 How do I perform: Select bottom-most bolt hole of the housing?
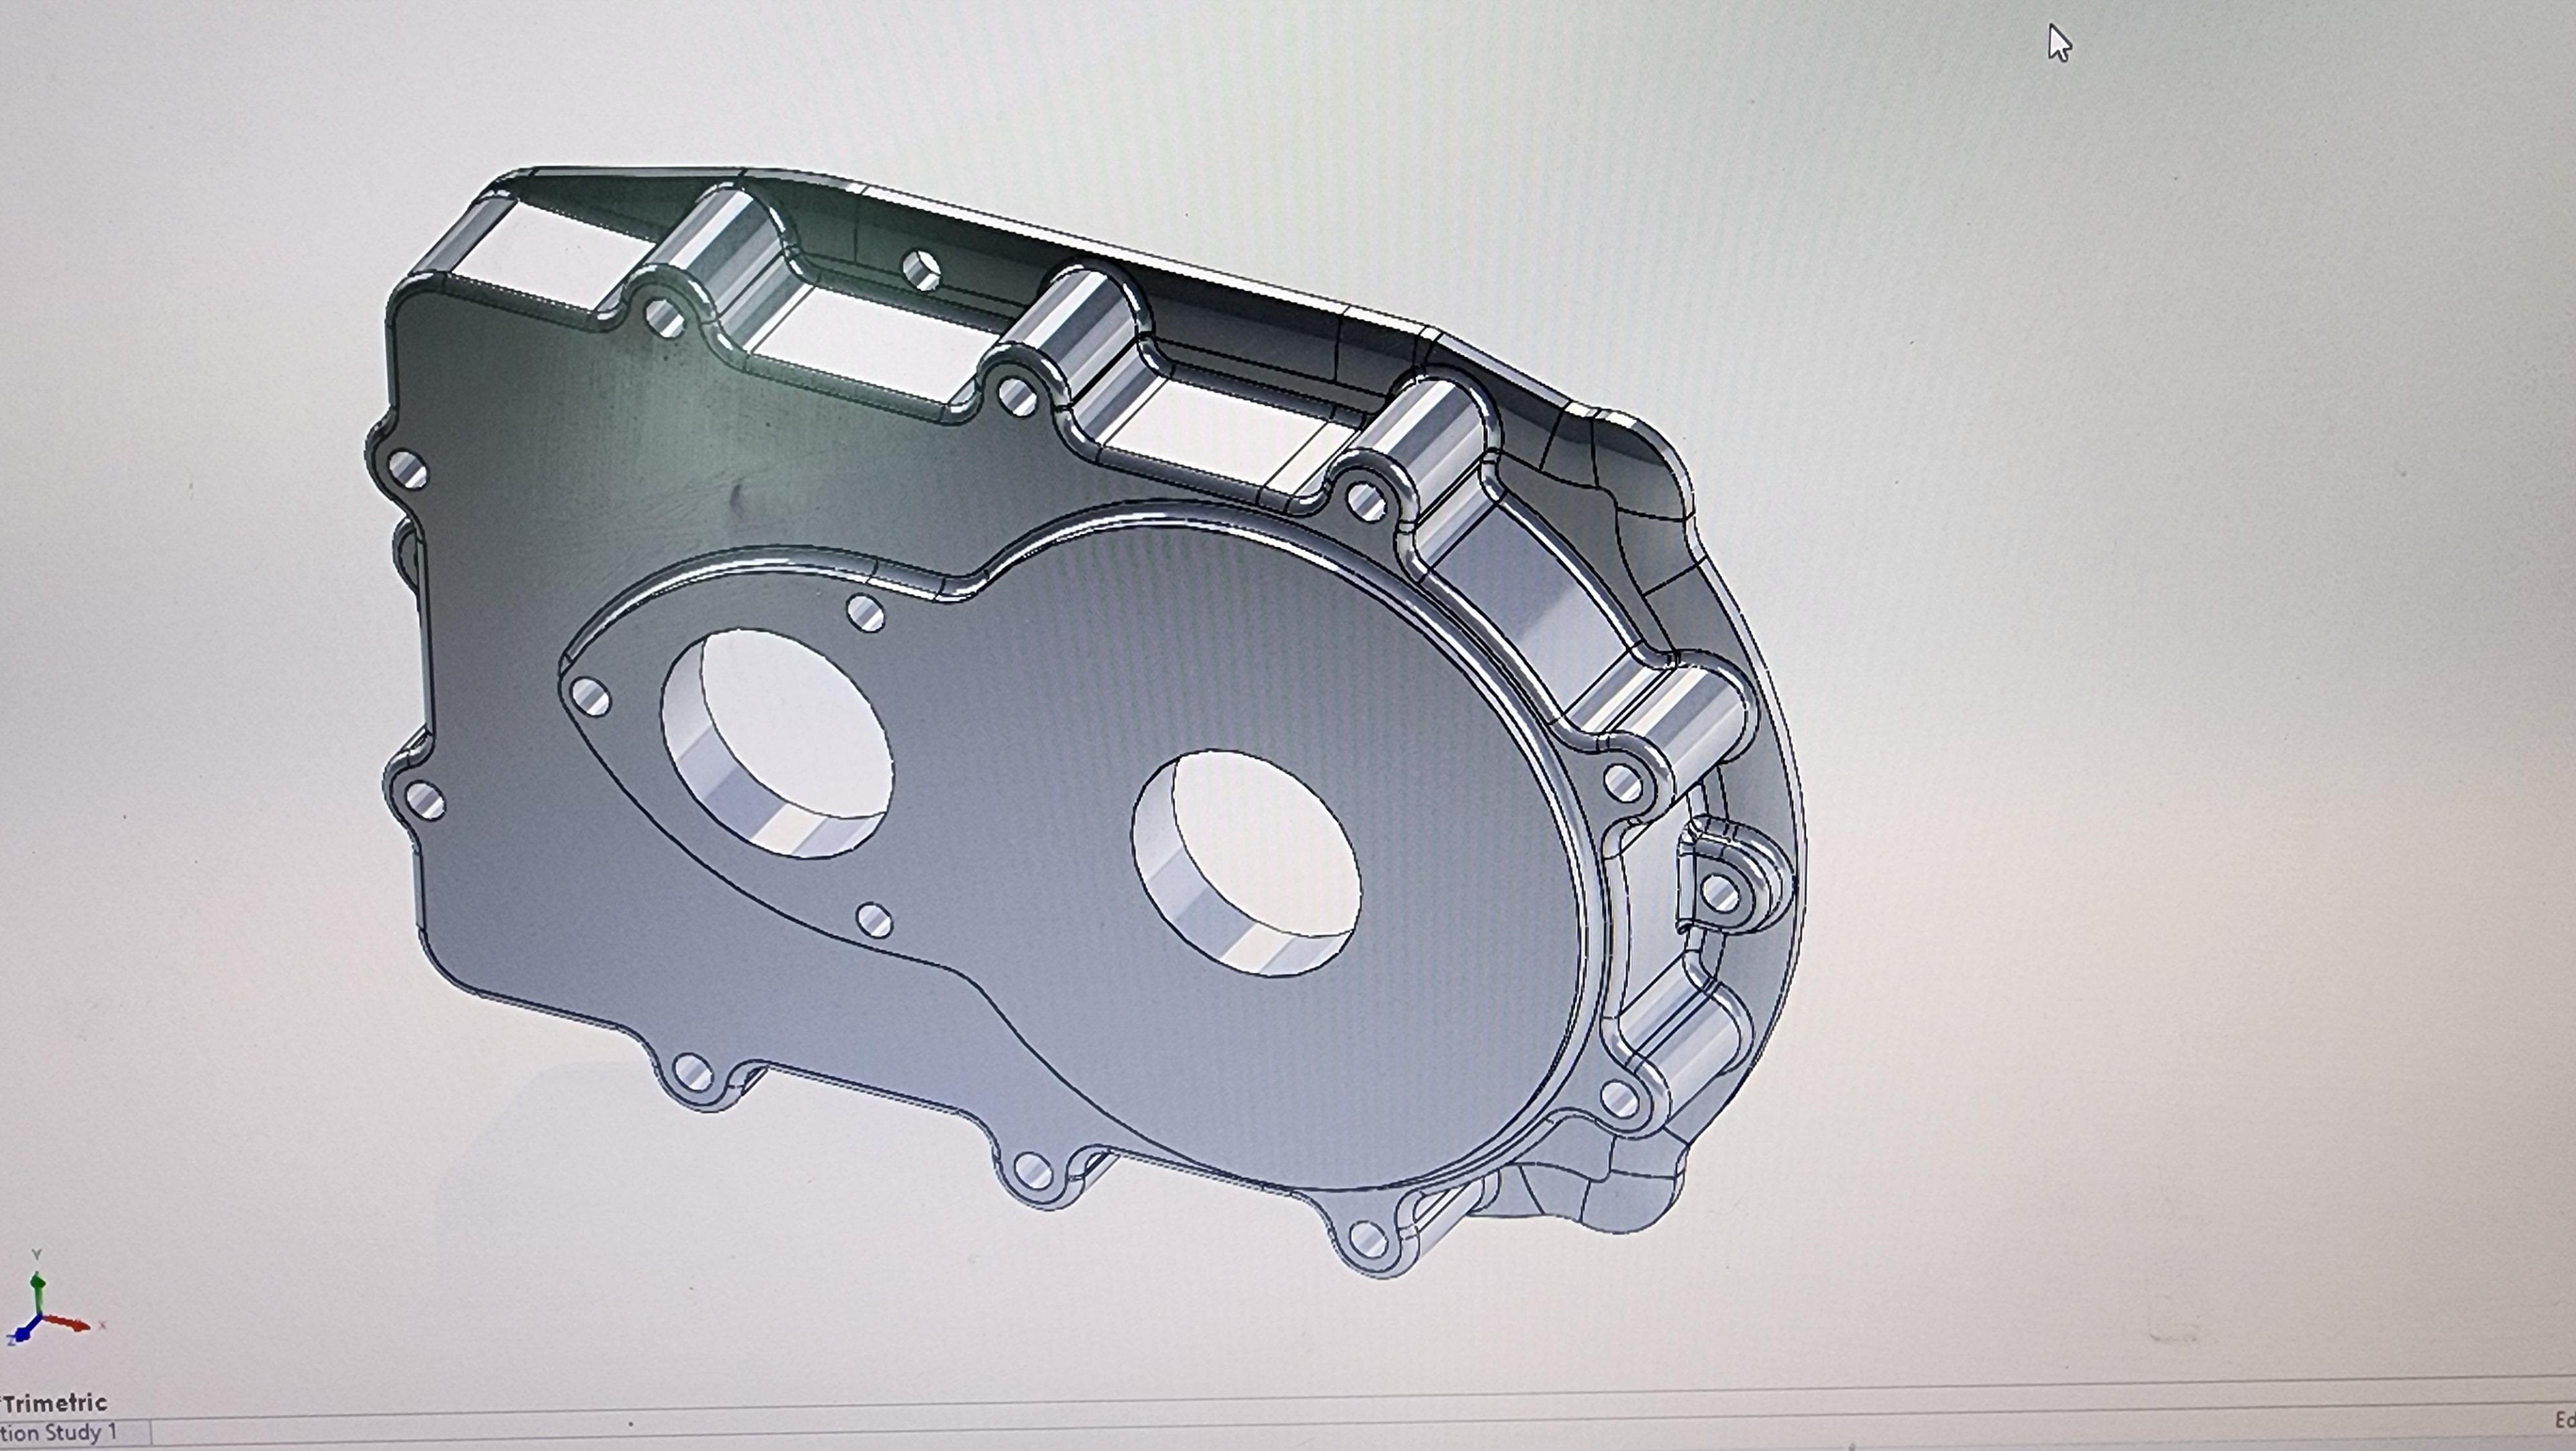(x=1368, y=1241)
